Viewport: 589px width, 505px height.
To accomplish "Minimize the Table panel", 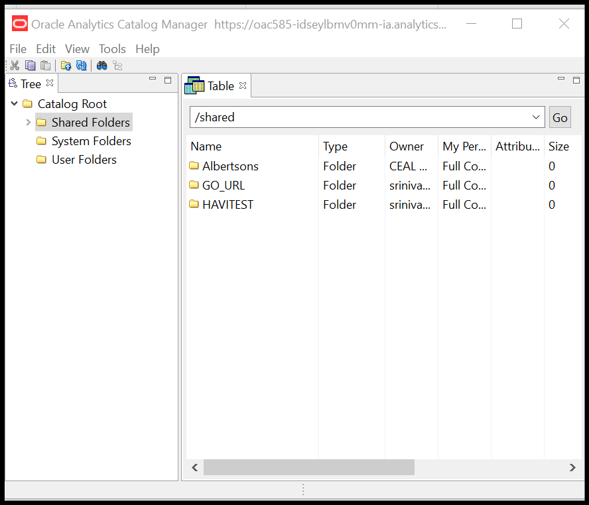I will [561, 78].
